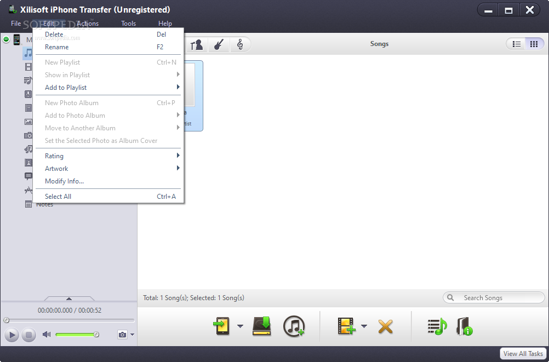The height and width of the screenshot is (362, 549).
Task: Mute the player volume
Action: (x=47, y=334)
